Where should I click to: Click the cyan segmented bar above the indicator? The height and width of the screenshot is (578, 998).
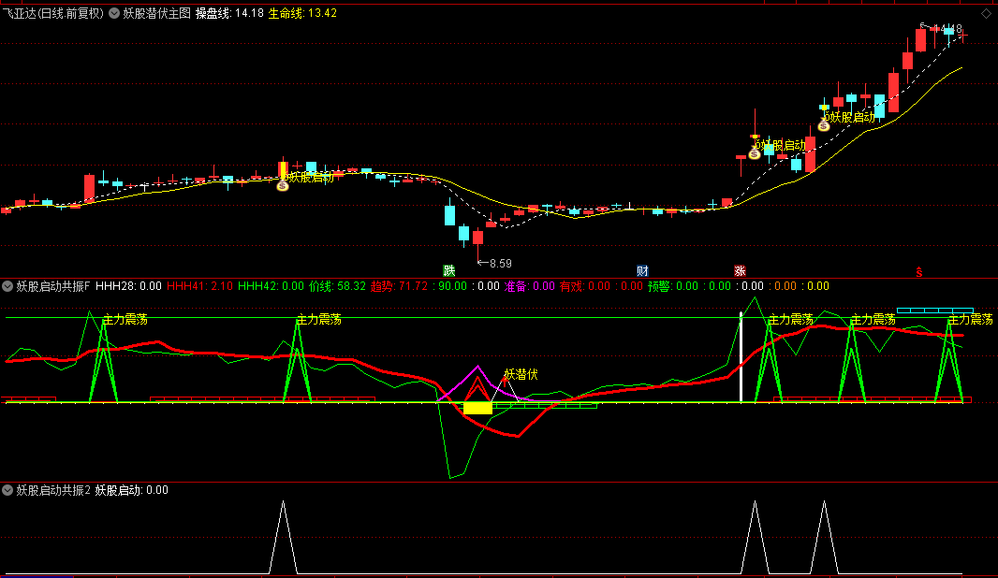tap(935, 311)
